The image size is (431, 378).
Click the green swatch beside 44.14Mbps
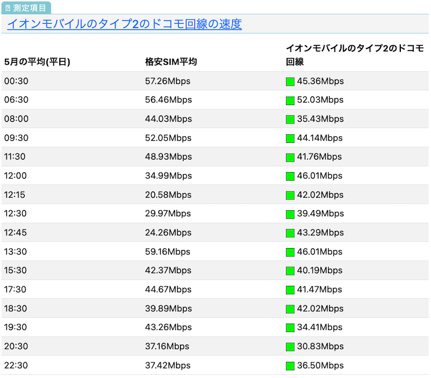[290, 139]
